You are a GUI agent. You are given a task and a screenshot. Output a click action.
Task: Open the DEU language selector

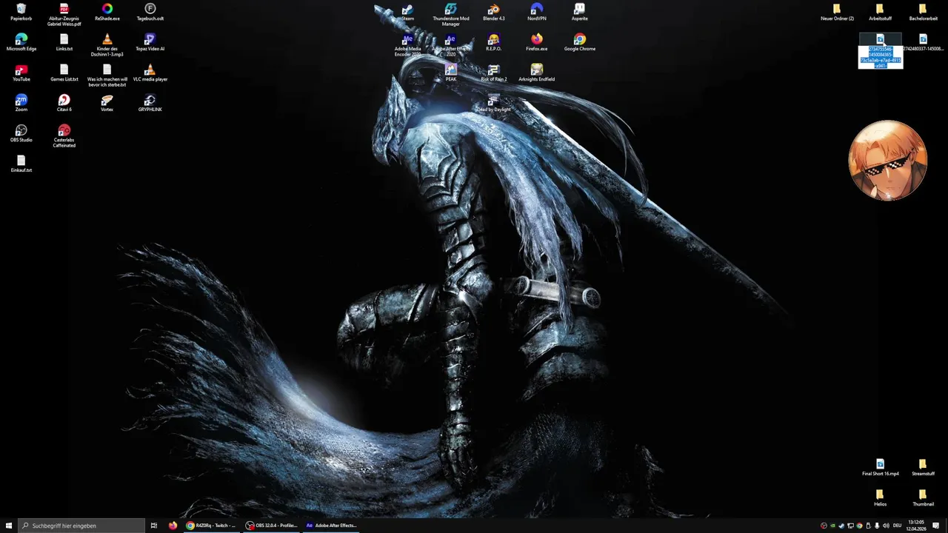coord(897,526)
